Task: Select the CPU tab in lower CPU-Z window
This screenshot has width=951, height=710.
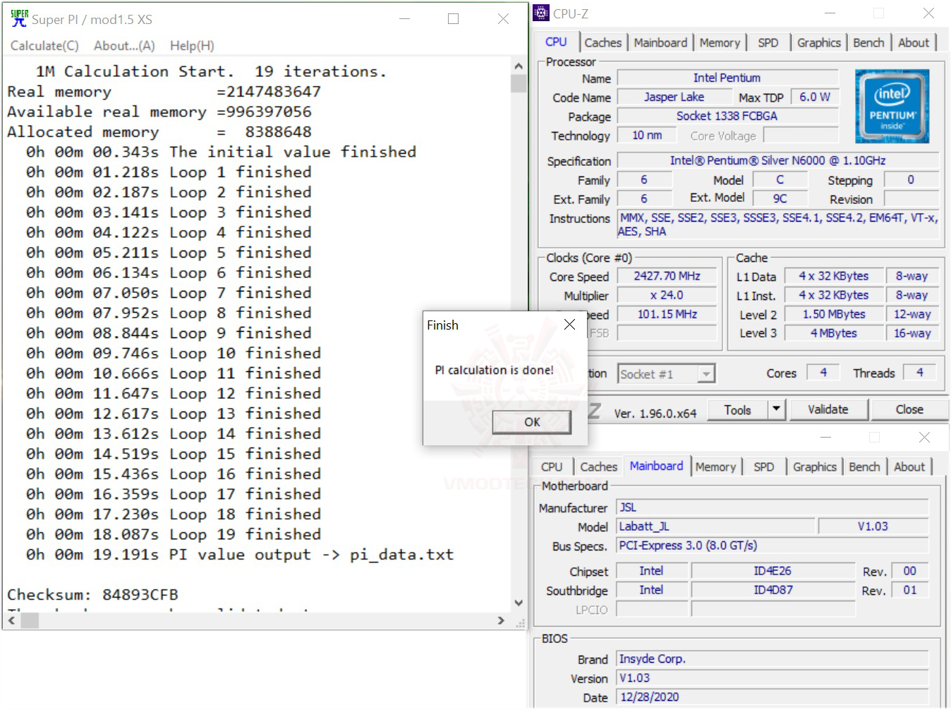Action: tap(552, 467)
